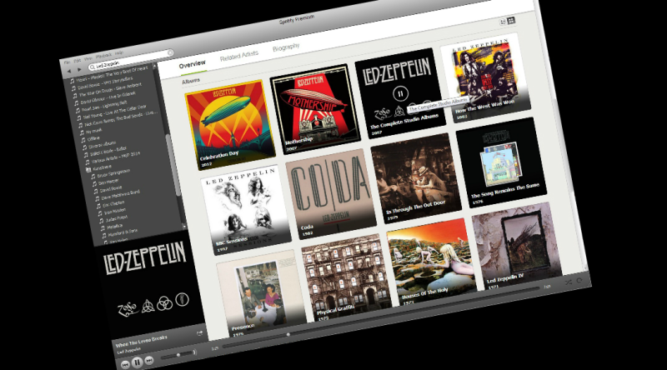Open Various Artists – MojP 2014 playlist
Viewport: 667px width, 370px height.
116,157
